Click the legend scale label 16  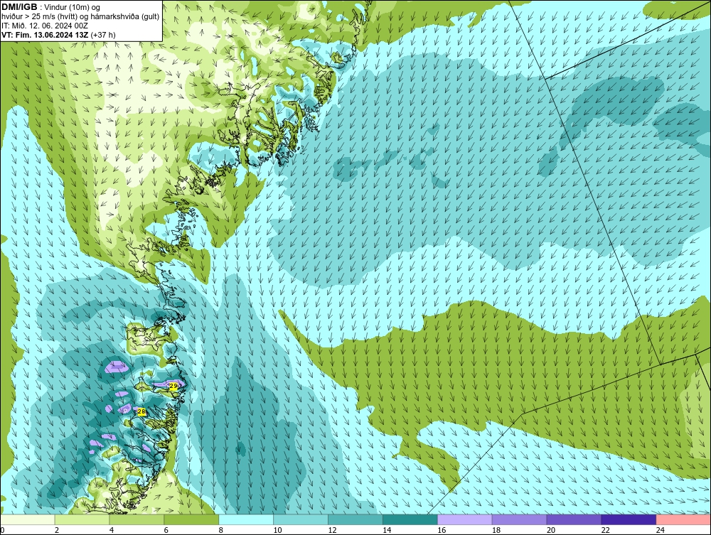tap(442, 530)
